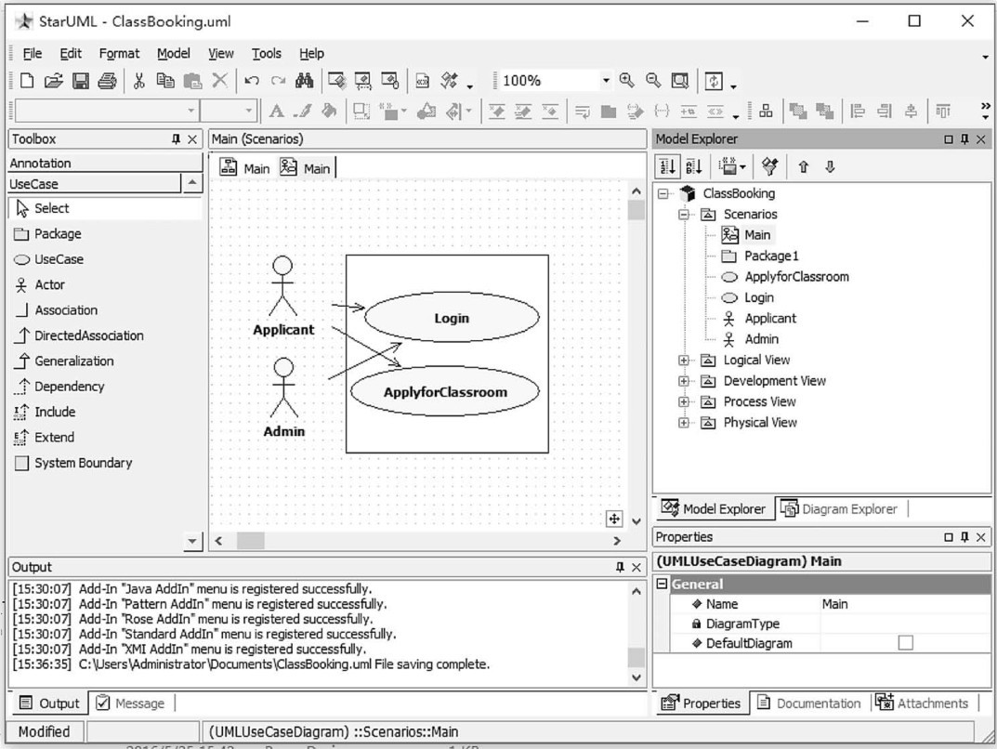Activate the Select pointer tool

(x=105, y=208)
